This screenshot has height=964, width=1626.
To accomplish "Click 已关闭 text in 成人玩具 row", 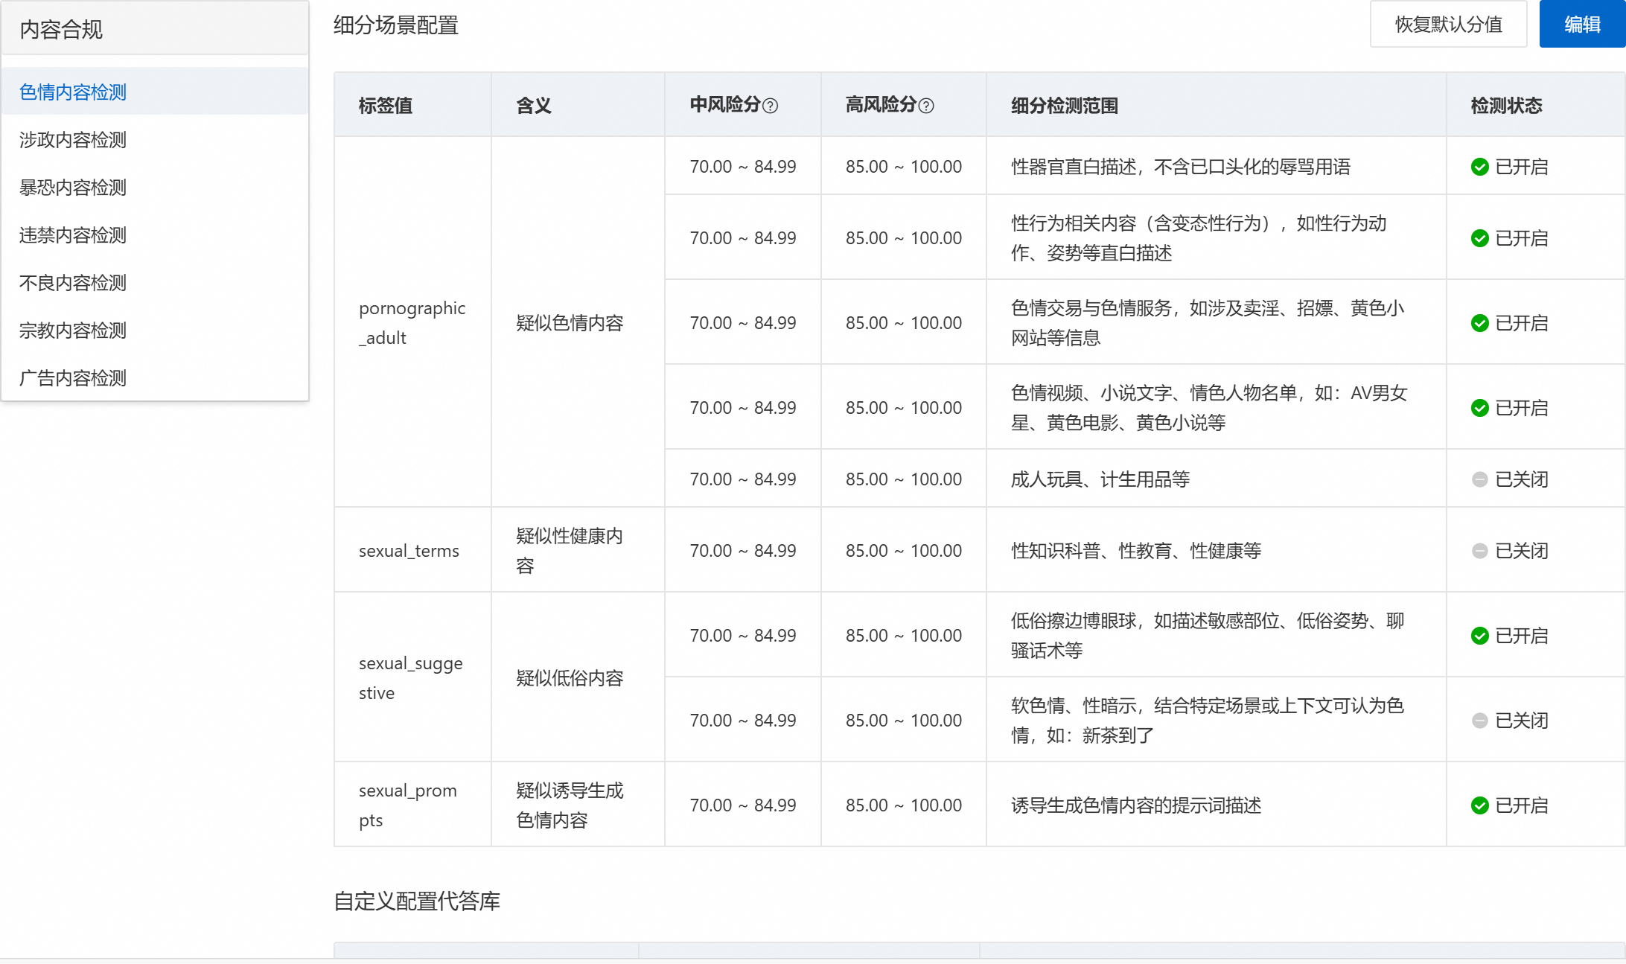I will [1522, 479].
